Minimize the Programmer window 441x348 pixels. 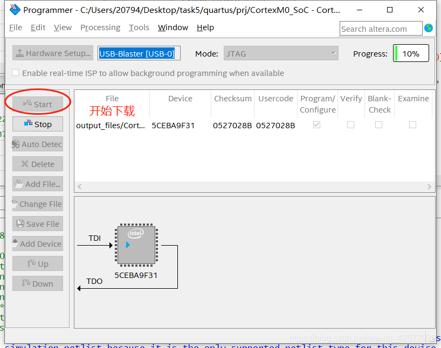[360, 10]
